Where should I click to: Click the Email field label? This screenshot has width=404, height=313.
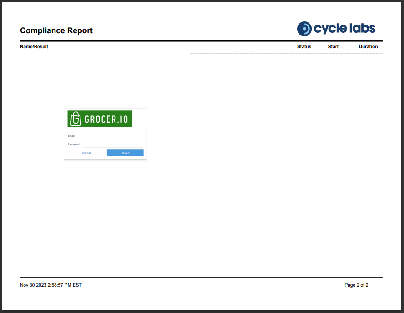(71, 136)
